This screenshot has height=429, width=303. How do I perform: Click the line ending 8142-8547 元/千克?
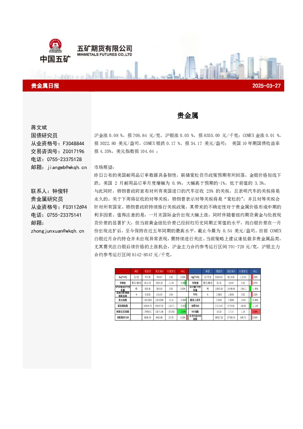click(134, 255)
